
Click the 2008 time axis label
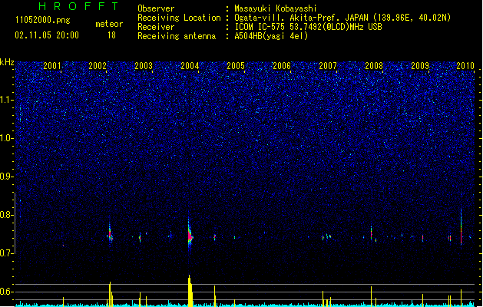pyautogui.click(x=374, y=66)
